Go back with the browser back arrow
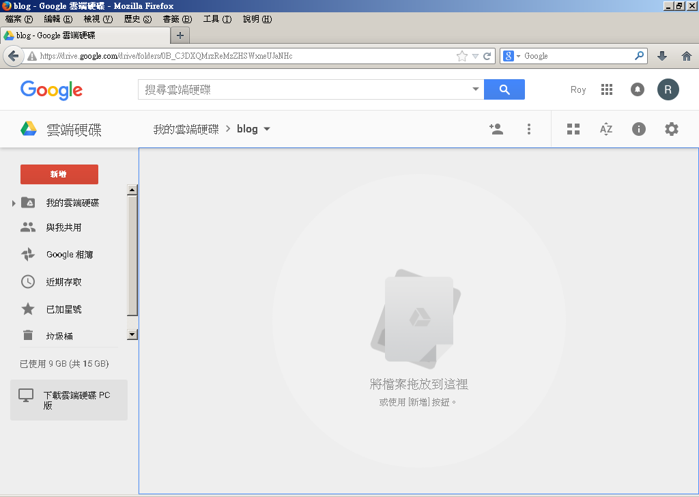This screenshot has width=699, height=497. tap(14, 56)
